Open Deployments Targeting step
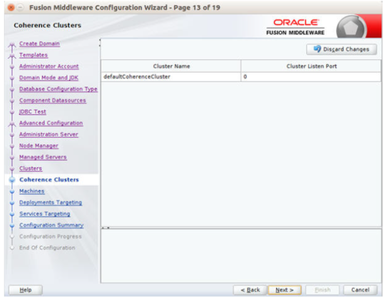 click(50, 202)
